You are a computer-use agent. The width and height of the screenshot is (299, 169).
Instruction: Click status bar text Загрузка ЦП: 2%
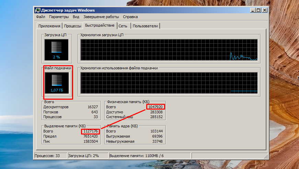[x=83, y=156]
